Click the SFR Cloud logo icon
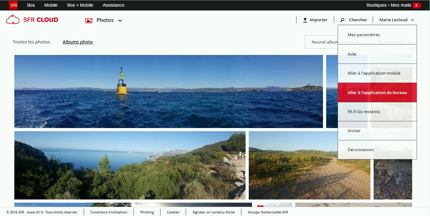 pos(13,20)
